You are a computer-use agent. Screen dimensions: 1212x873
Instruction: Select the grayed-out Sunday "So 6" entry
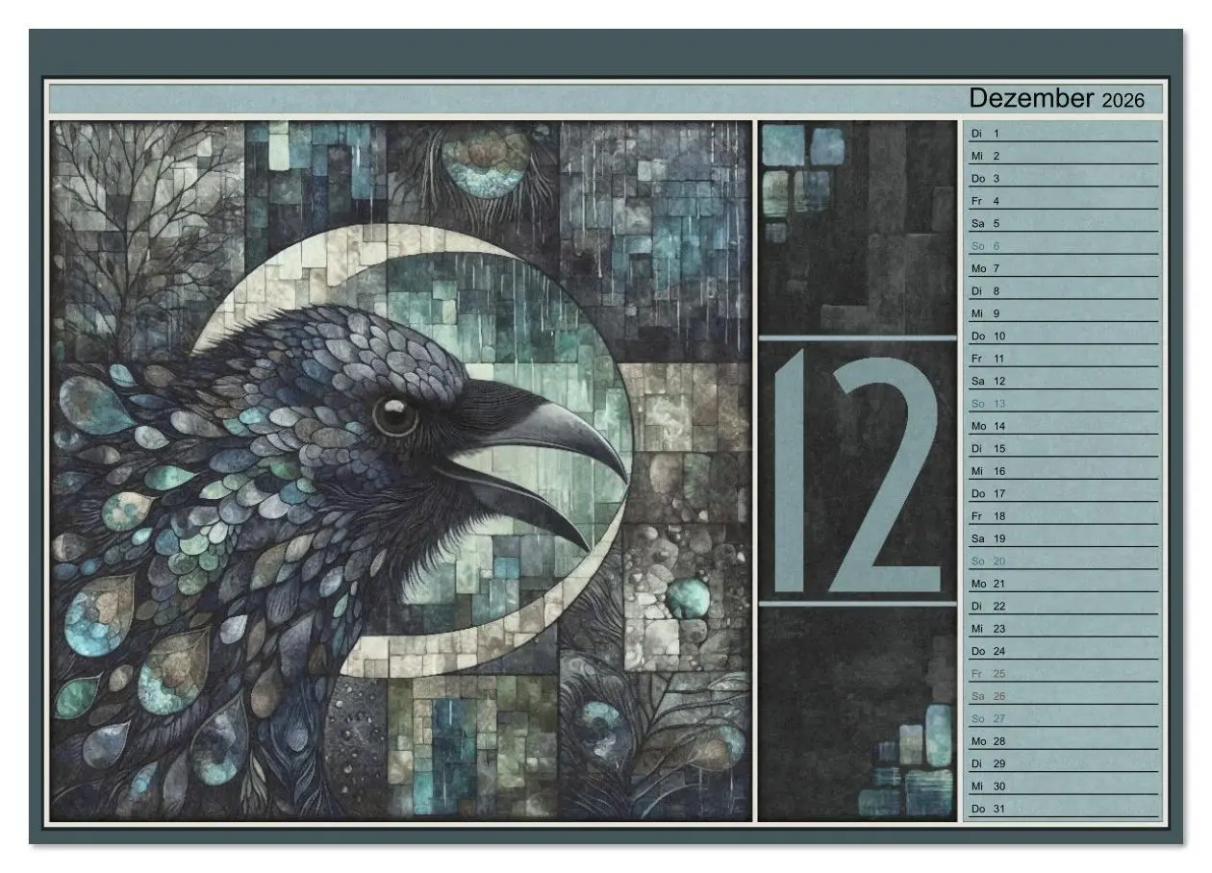click(x=985, y=245)
